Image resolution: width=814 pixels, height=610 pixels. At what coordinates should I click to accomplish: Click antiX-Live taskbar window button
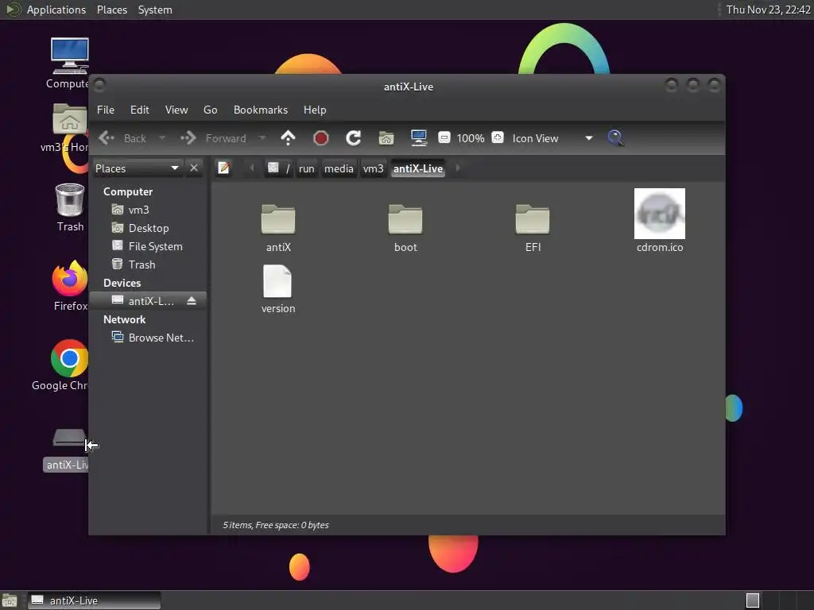(x=94, y=600)
